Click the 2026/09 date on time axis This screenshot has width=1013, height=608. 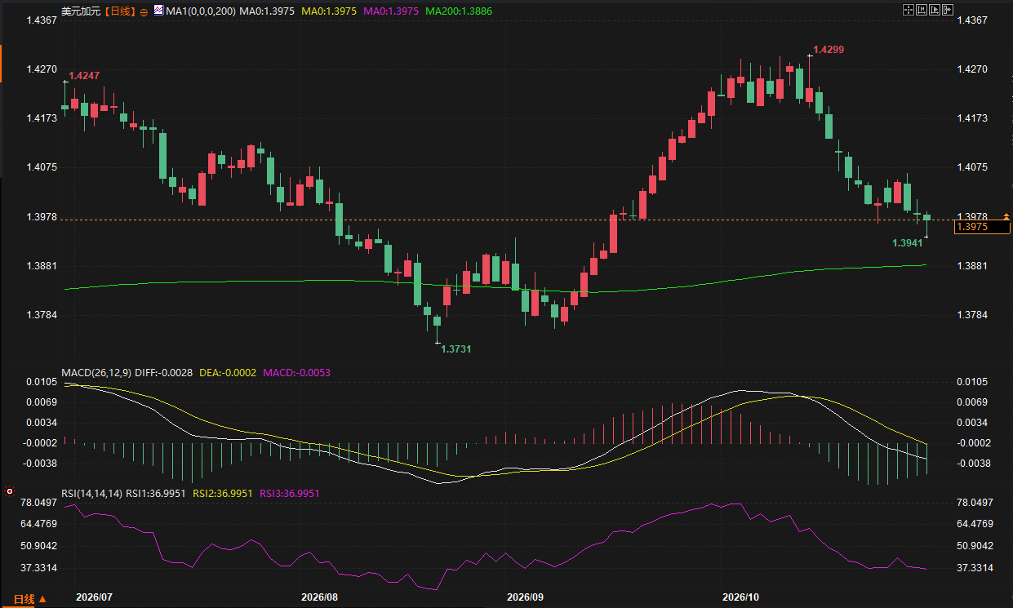pyautogui.click(x=525, y=597)
